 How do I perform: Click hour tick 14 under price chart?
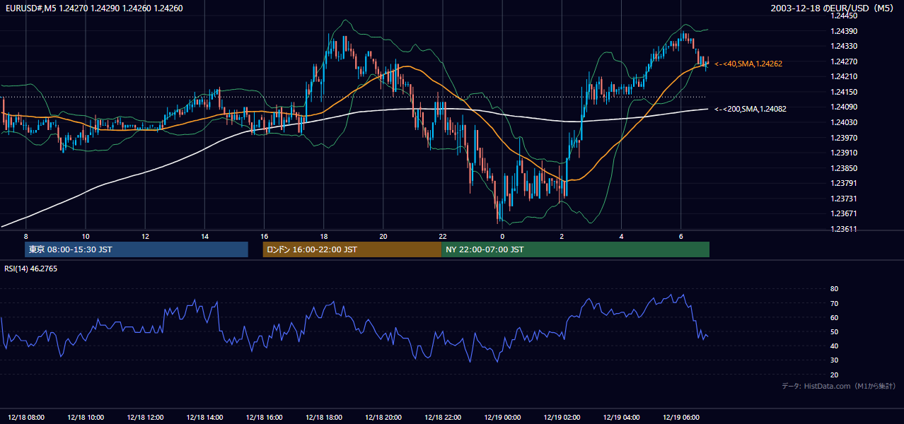pyautogui.click(x=204, y=236)
